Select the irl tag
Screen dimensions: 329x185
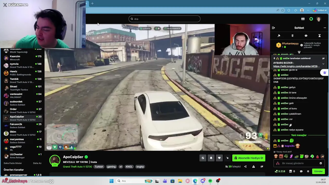(121, 167)
